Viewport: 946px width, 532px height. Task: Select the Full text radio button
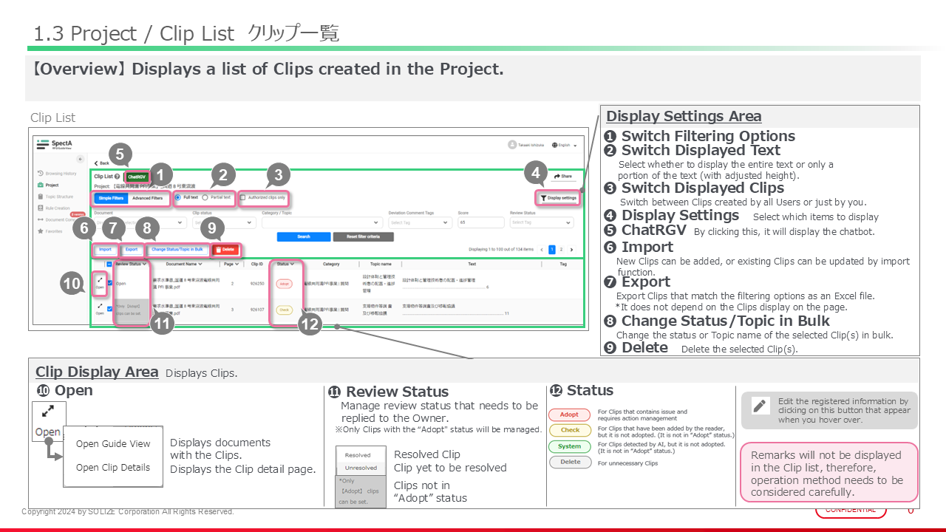(x=178, y=198)
